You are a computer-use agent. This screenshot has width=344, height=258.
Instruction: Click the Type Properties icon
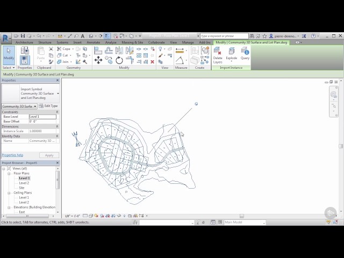[25, 51]
